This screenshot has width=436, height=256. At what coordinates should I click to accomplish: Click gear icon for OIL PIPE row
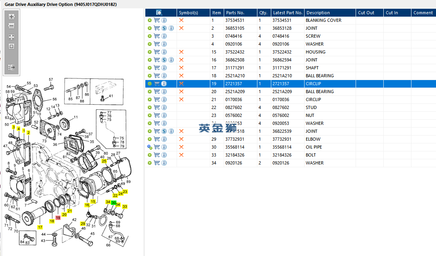[x=150, y=147]
